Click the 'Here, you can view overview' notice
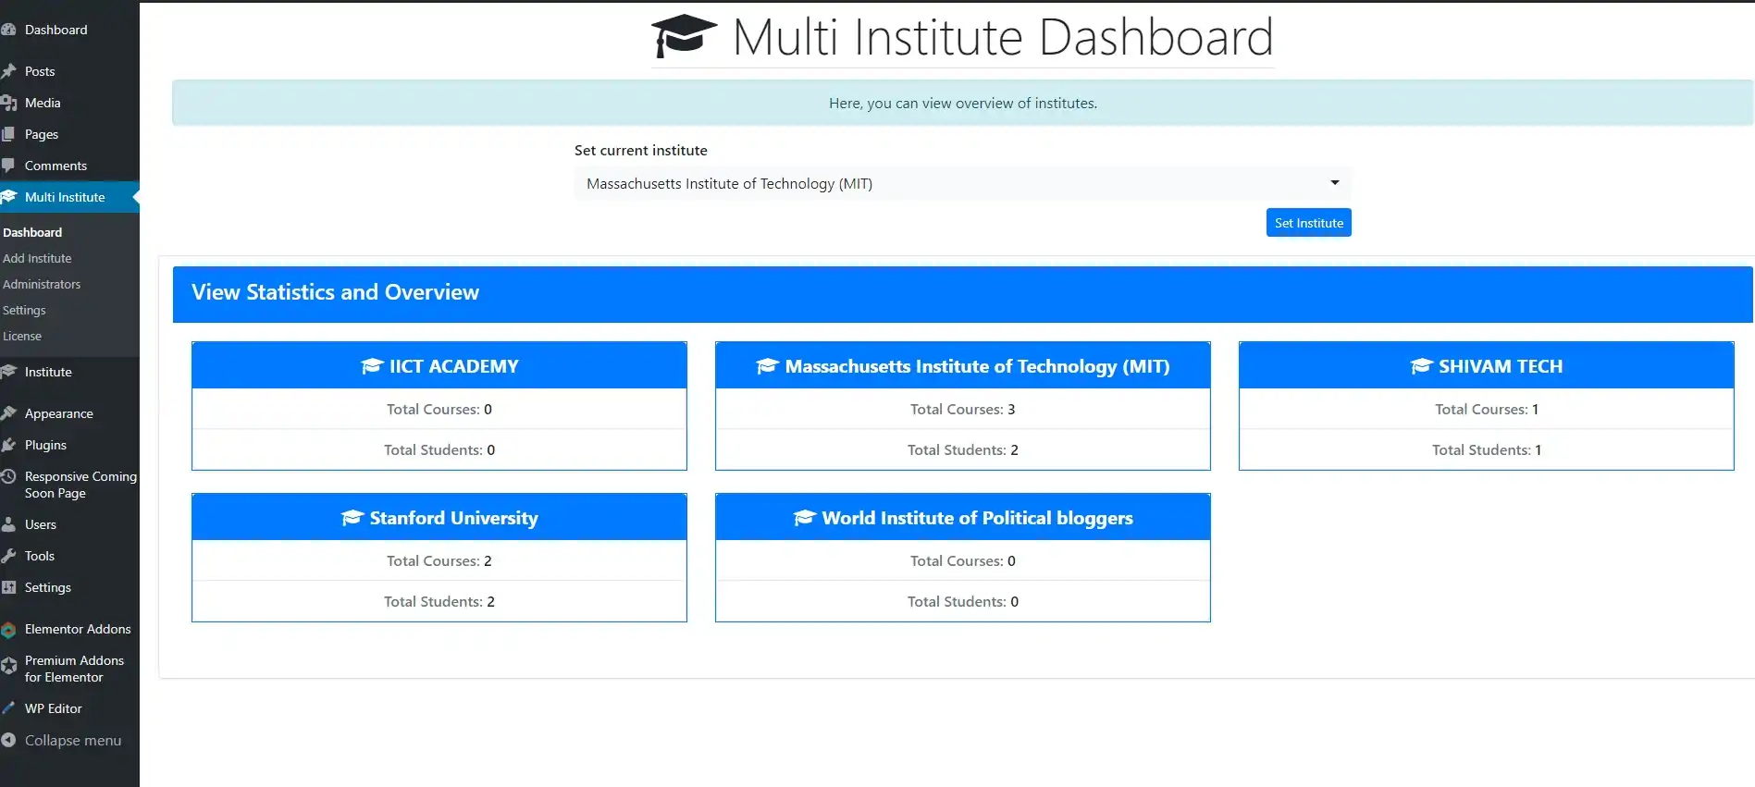The image size is (1755, 787). click(x=963, y=103)
